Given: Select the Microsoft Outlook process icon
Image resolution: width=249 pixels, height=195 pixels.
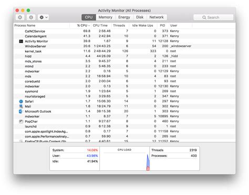Looking at the screenshot, I should click(x=21, y=111).
